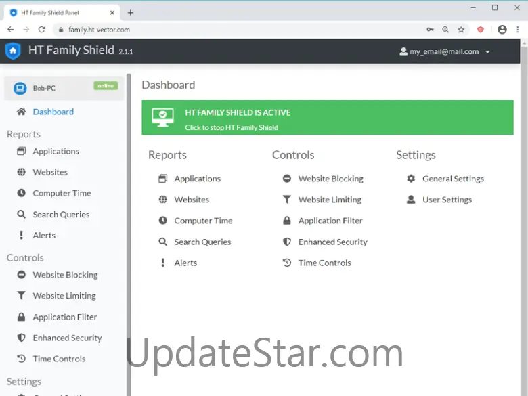Click the sidebar Computer Time clock icon
Screen dimensions: 528x396
(x=21, y=193)
